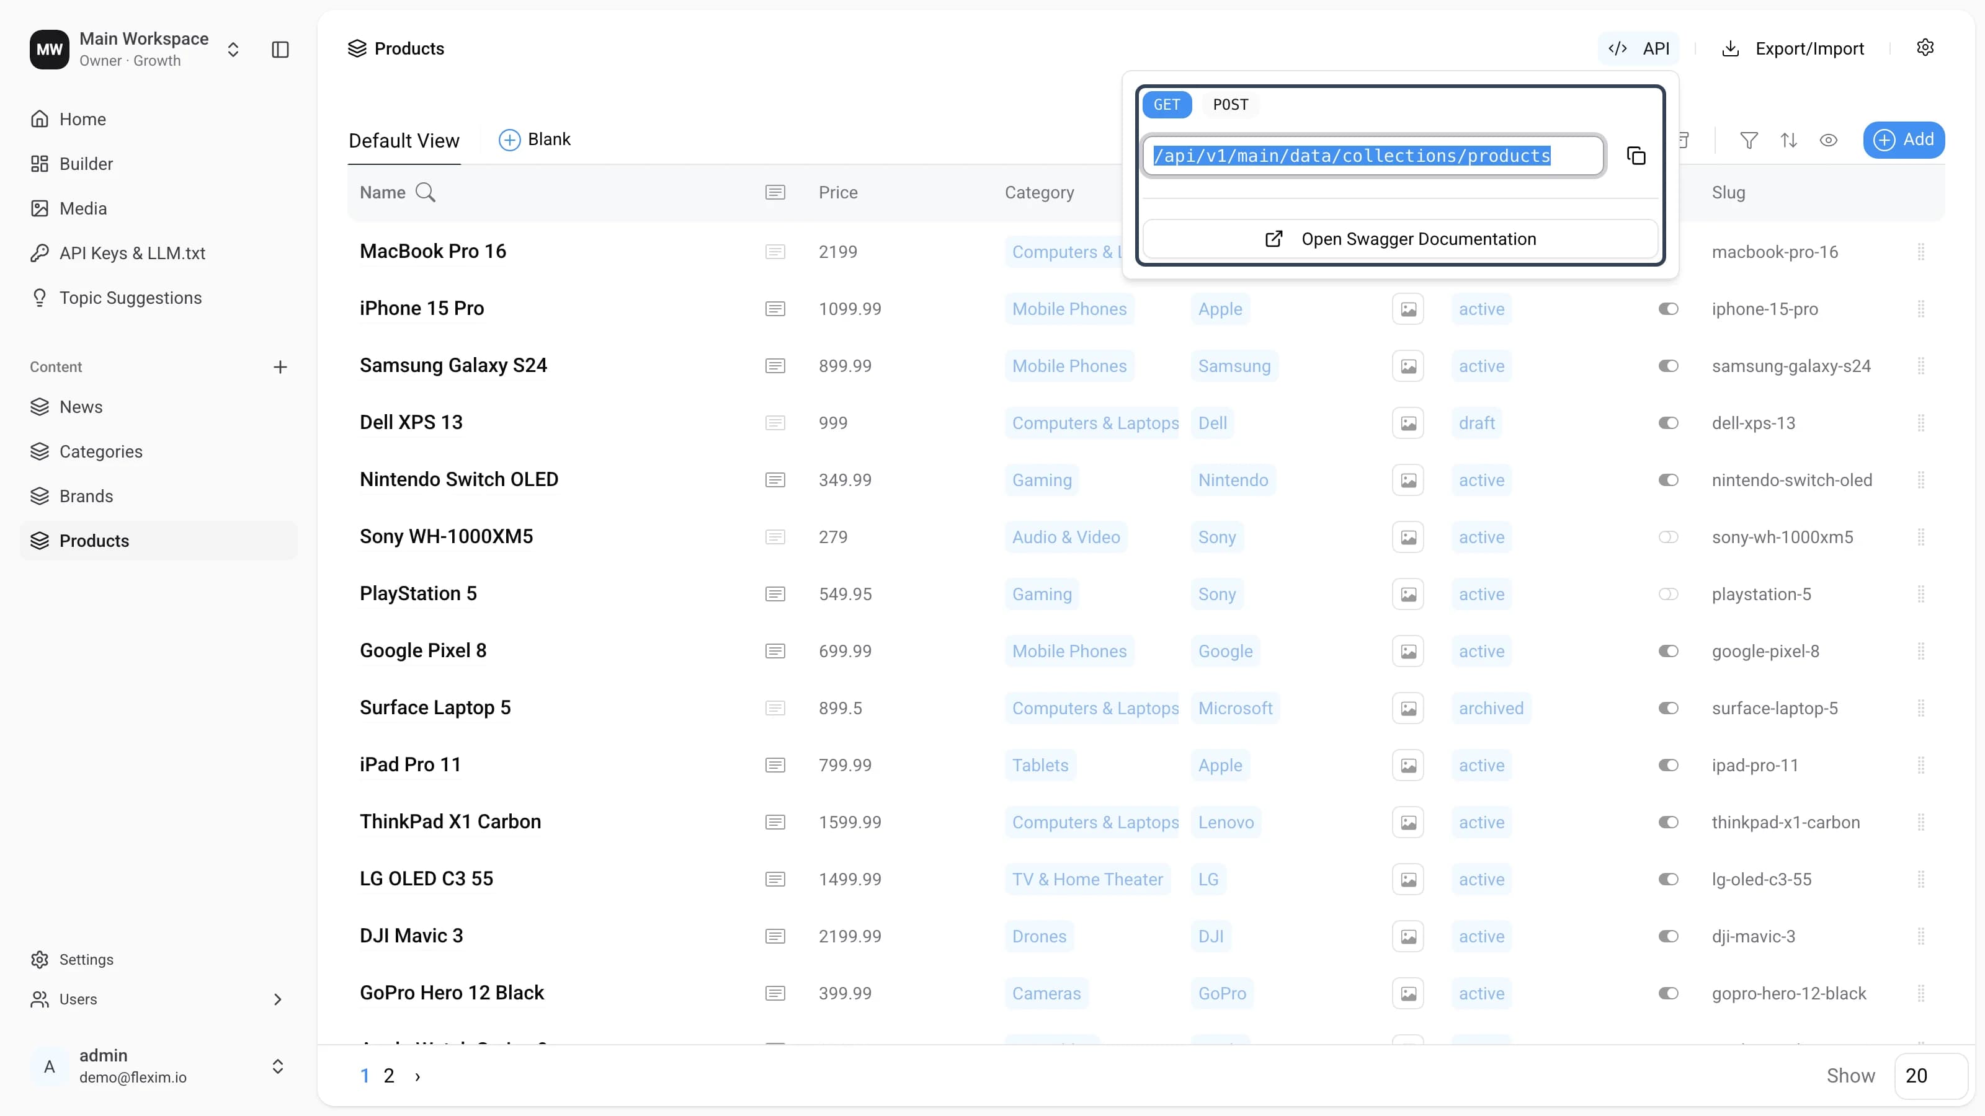Open collection settings gear icon

pyautogui.click(x=1925, y=48)
